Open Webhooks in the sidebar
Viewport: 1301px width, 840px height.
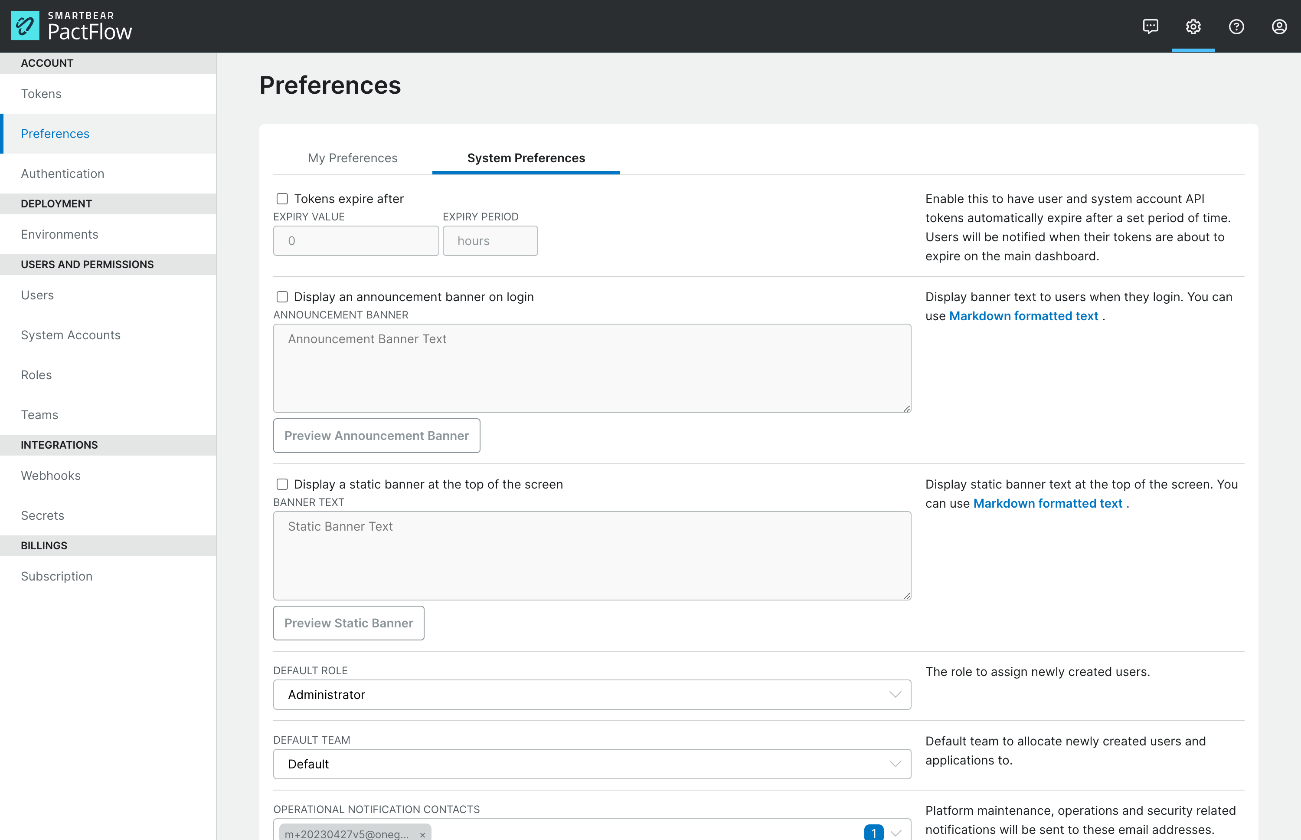(51, 476)
